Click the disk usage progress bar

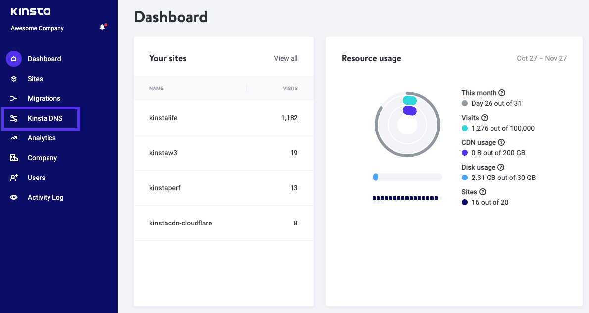point(407,176)
